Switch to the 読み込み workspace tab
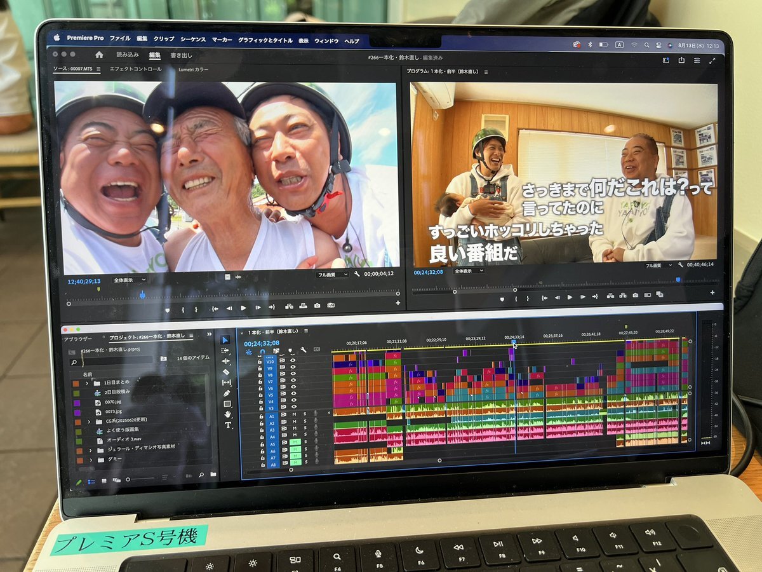 128,55
